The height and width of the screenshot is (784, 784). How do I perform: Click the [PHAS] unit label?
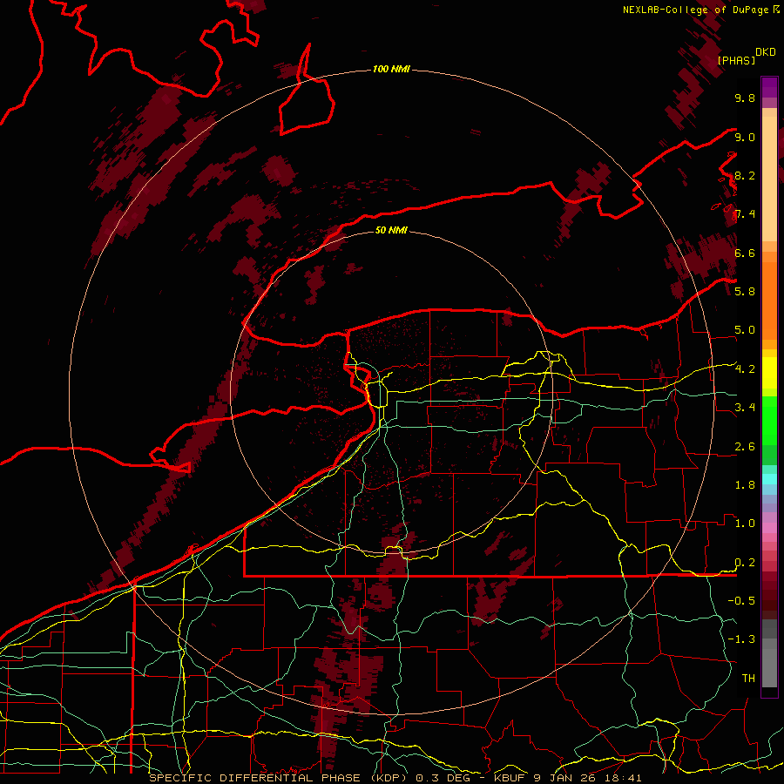[x=736, y=60]
